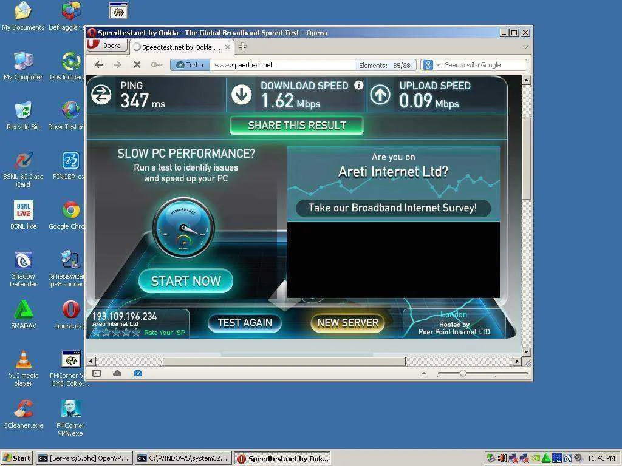This screenshot has width=622, height=466.
Task: Adjust the zoom slider handle
Action: (462, 373)
